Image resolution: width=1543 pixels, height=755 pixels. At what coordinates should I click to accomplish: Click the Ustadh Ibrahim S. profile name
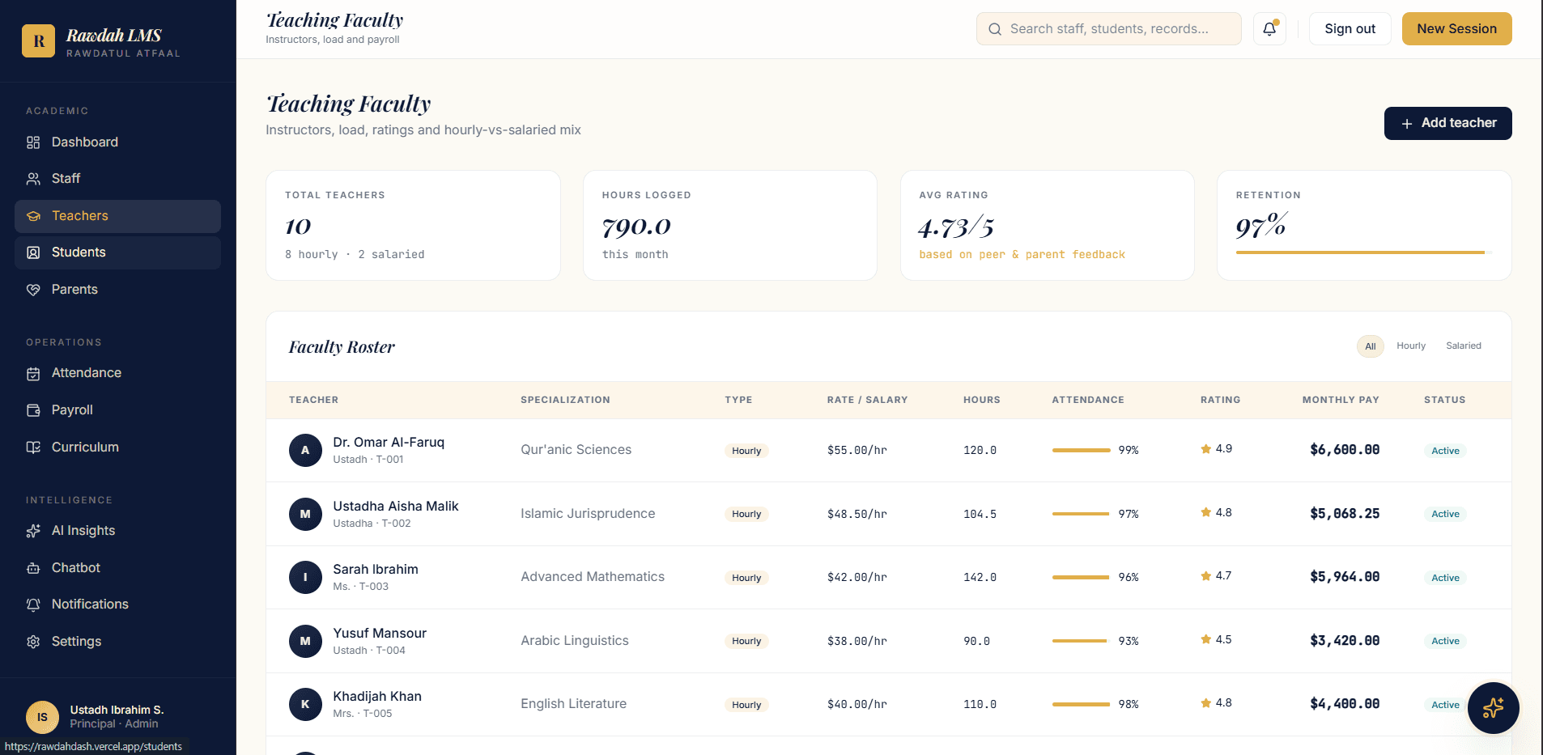tap(117, 710)
